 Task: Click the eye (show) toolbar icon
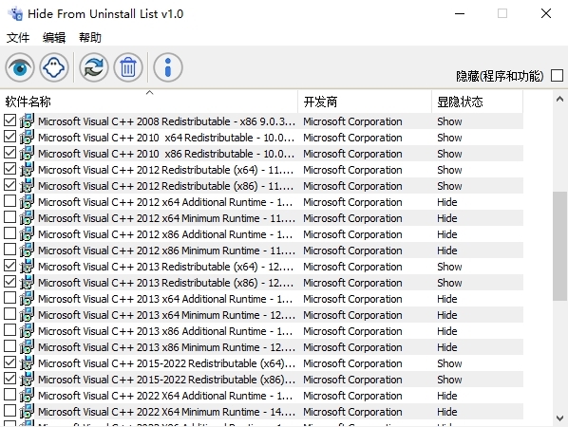point(20,67)
